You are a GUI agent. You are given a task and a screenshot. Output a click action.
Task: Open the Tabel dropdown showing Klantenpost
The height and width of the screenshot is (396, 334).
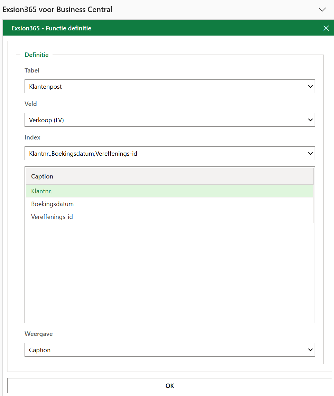click(170, 86)
